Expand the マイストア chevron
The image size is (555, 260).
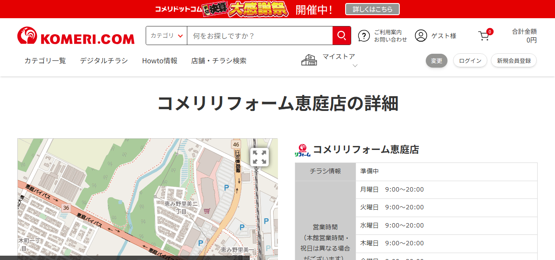pos(355,66)
